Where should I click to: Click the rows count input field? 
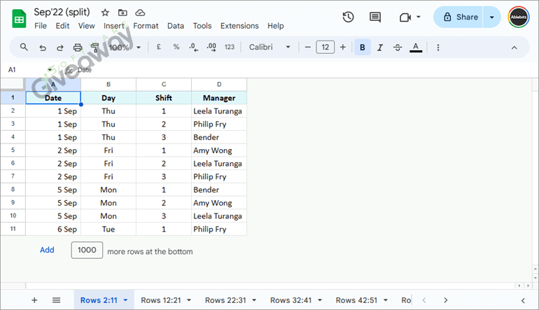(x=87, y=251)
